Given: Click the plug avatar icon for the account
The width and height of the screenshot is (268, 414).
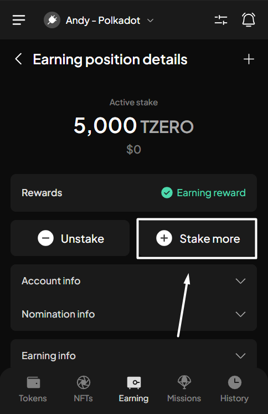Looking at the screenshot, I should click(x=52, y=21).
